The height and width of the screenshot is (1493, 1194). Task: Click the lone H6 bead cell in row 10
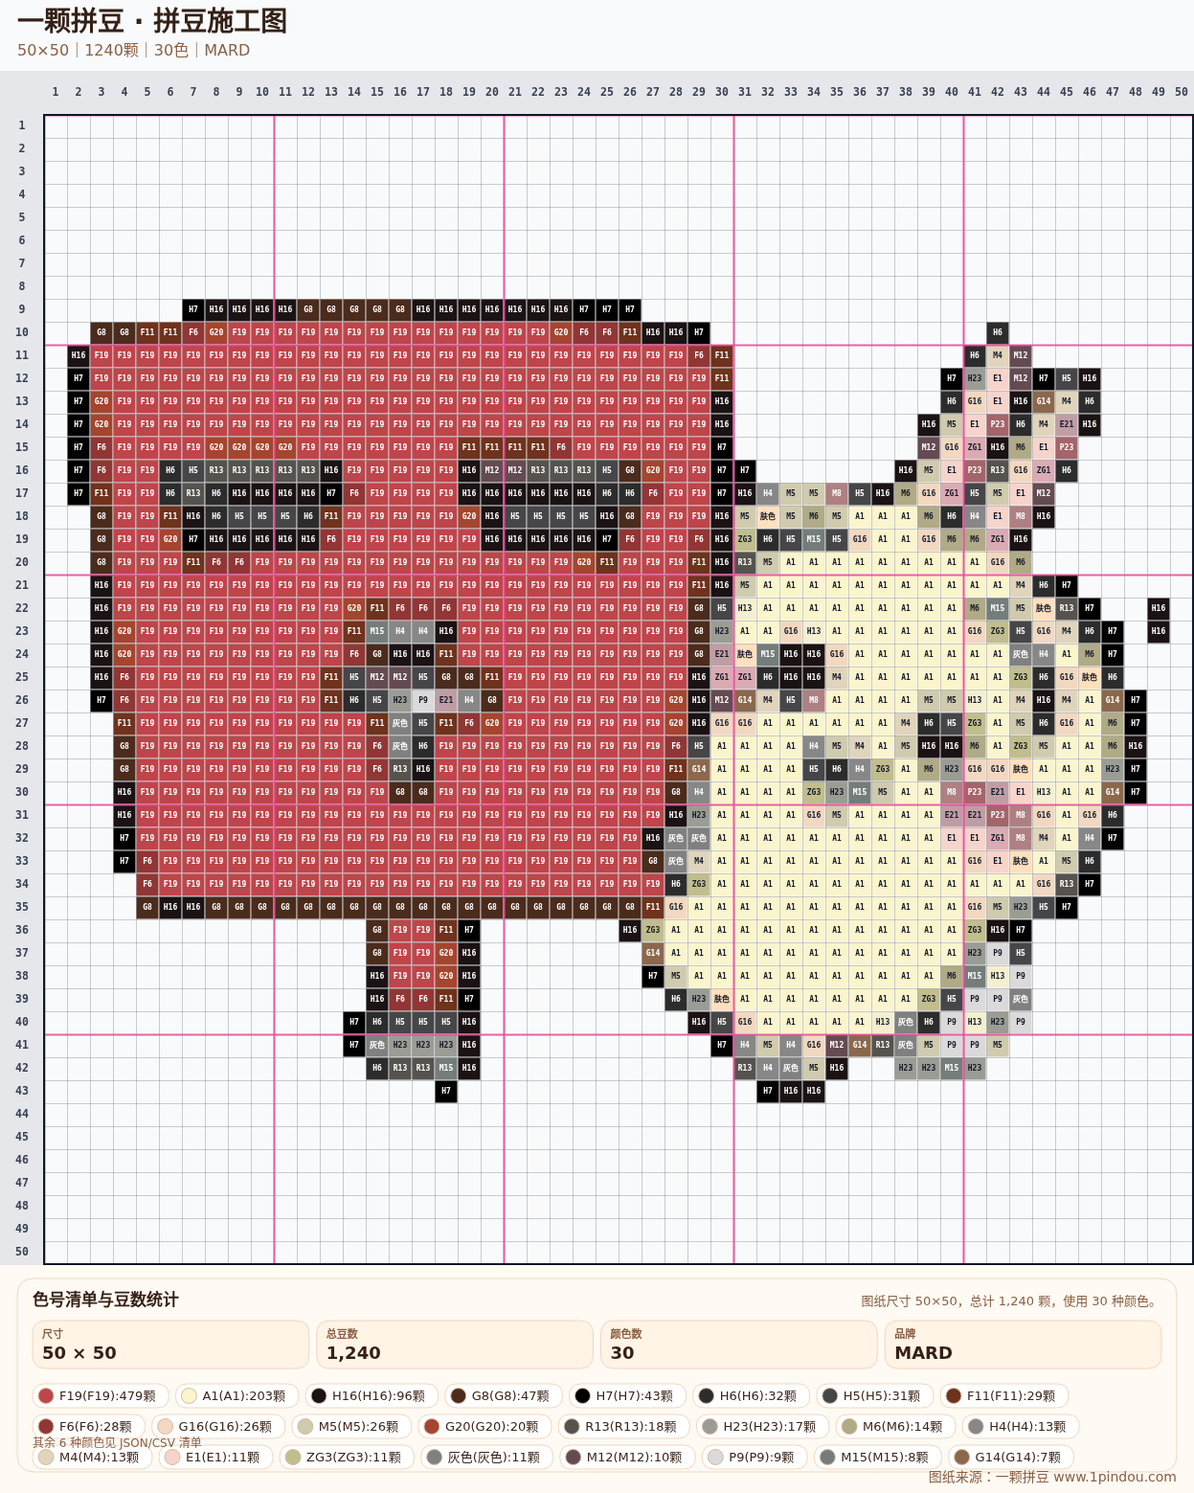[x=998, y=332]
